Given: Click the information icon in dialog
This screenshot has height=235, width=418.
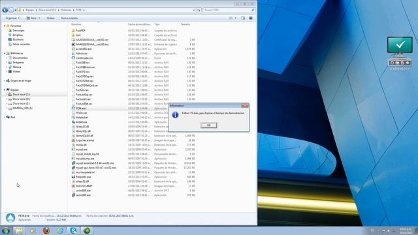Looking at the screenshot, I should pos(175,115).
